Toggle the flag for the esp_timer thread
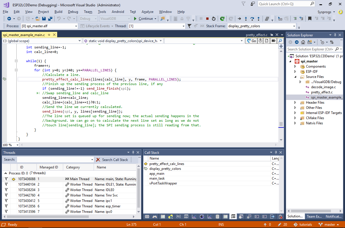 (x=6, y=206)
